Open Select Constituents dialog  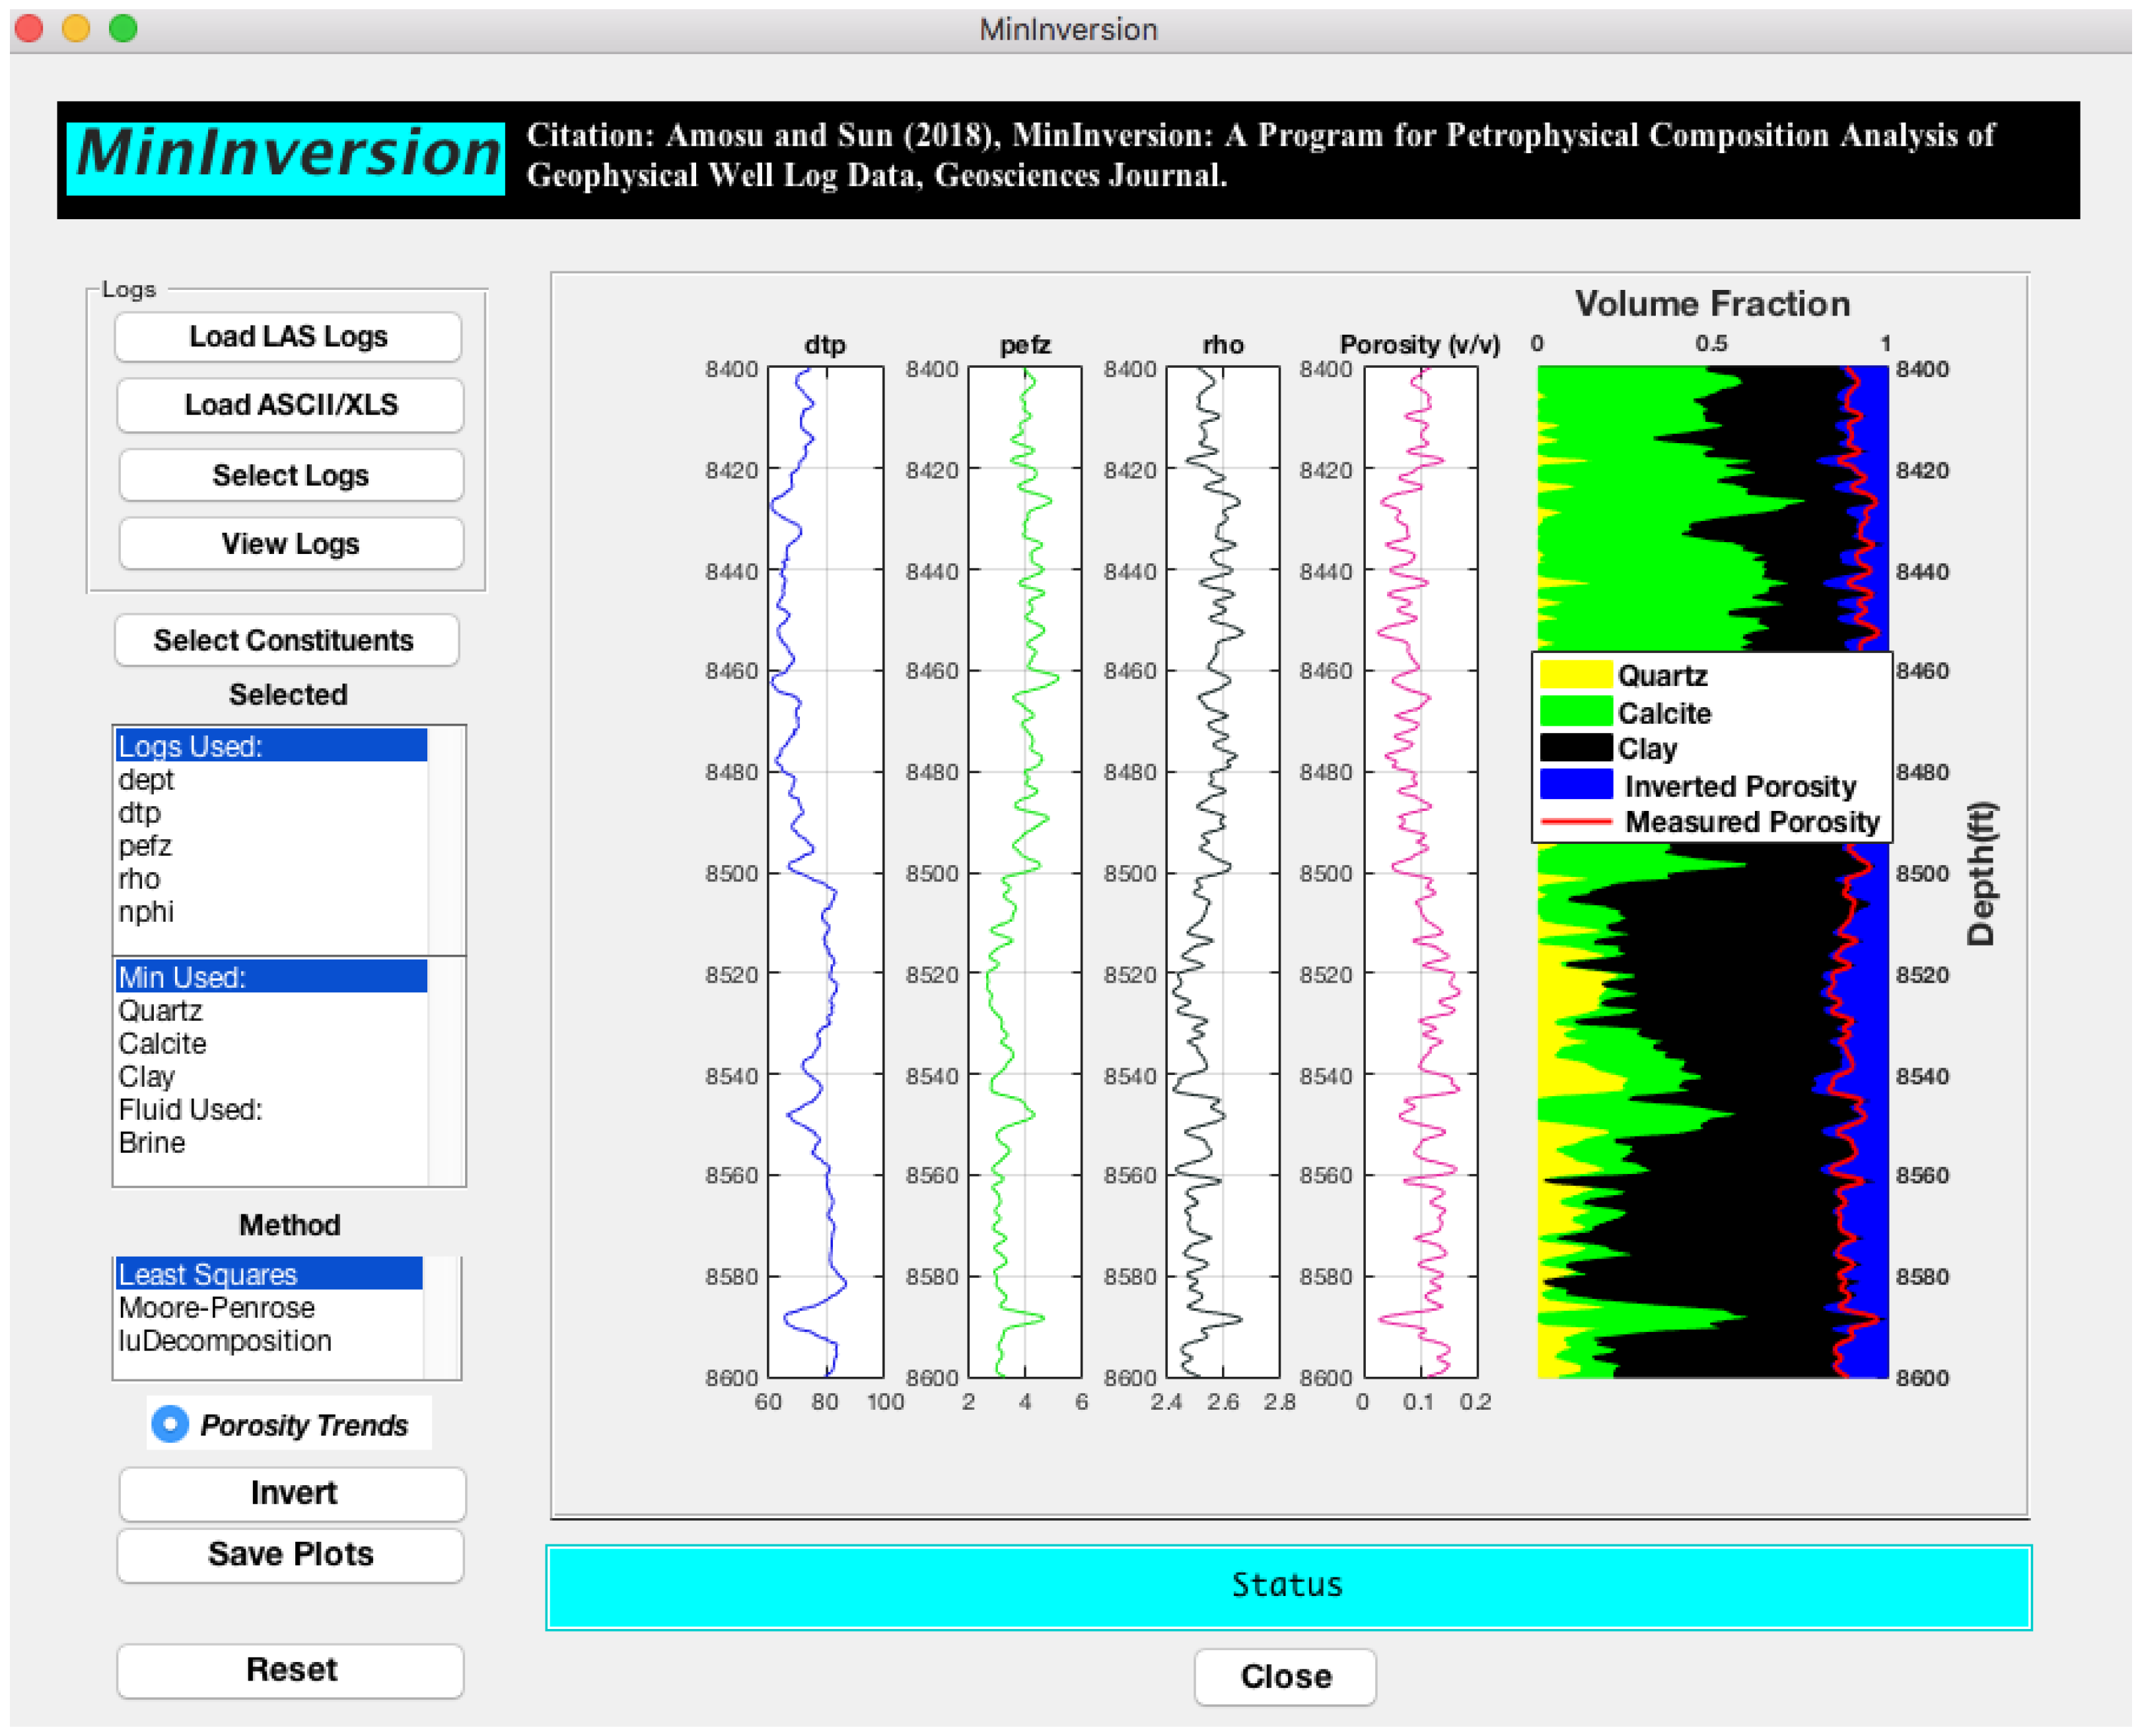click(286, 640)
